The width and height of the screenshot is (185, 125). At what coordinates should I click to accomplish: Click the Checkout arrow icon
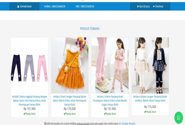pos(154,7)
